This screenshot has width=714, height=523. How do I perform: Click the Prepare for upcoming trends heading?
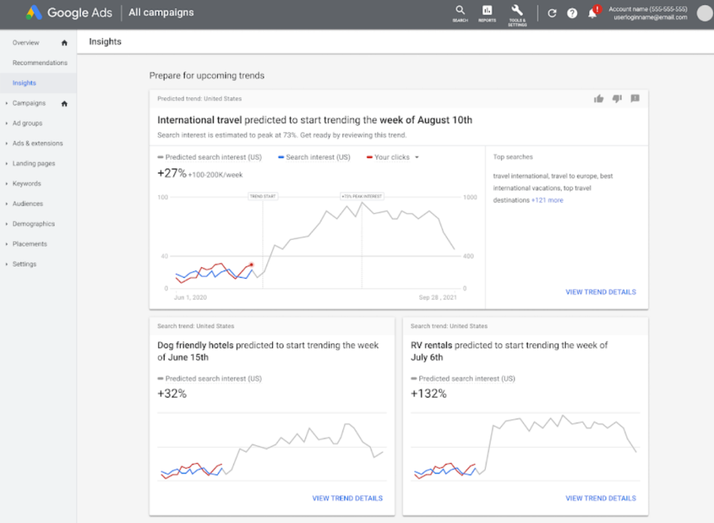click(207, 75)
